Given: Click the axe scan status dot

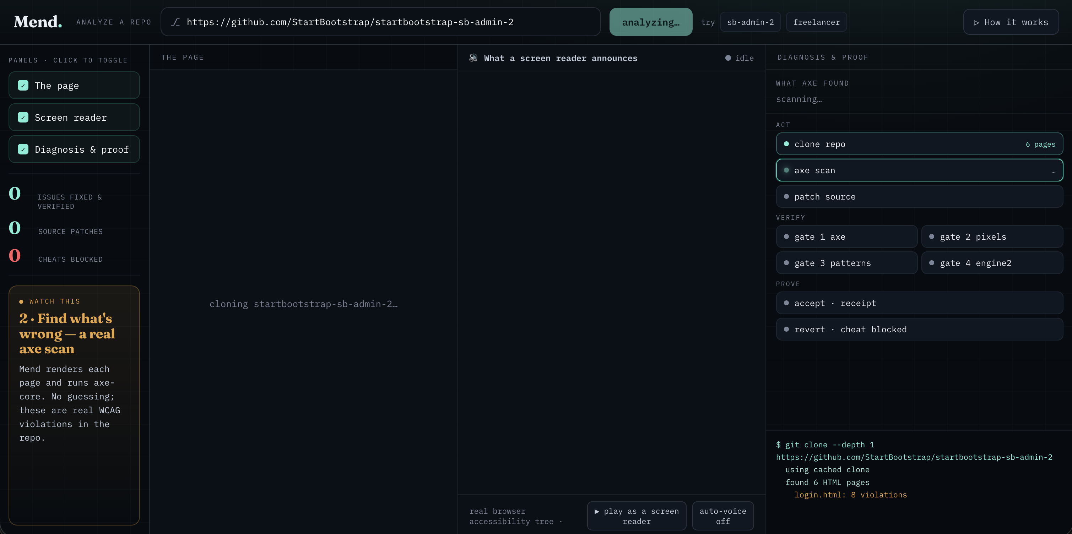Looking at the screenshot, I should (x=786, y=170).
